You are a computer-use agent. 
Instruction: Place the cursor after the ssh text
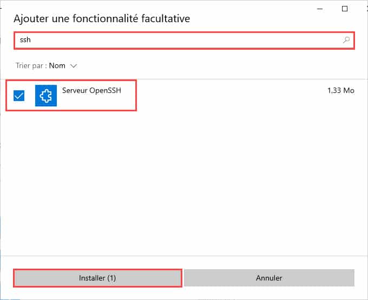31,40
